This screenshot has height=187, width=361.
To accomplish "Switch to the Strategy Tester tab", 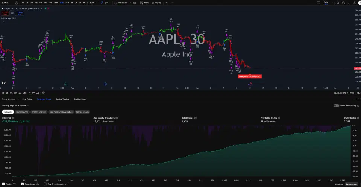I will [44, 99].
